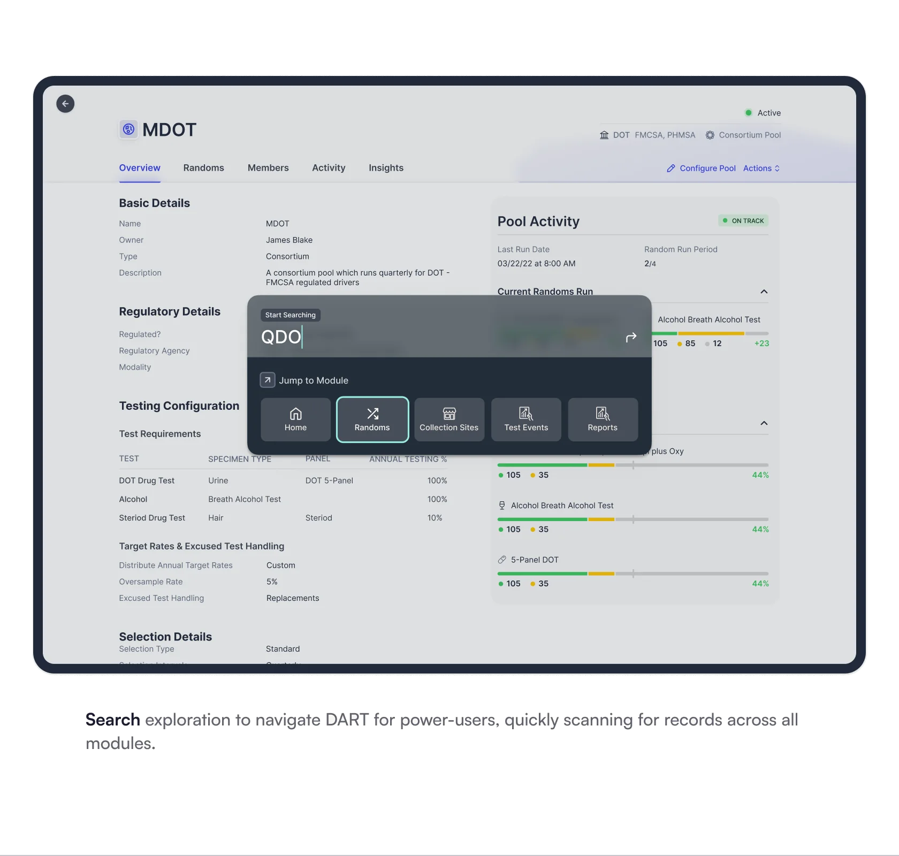Click the Replacements value
Screen dimensions: 899x856
coord(293,598)
